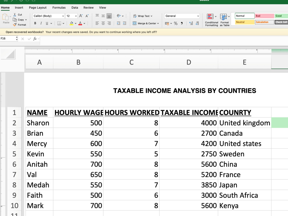This screenshot has height=216, width=288.
Task: Click Increase Indent icon
Action: [x=124, y=23]
